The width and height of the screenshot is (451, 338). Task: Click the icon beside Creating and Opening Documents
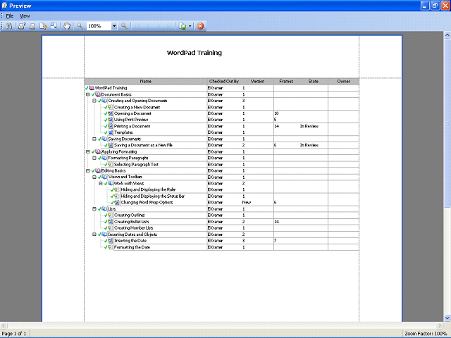click(104, 101)
